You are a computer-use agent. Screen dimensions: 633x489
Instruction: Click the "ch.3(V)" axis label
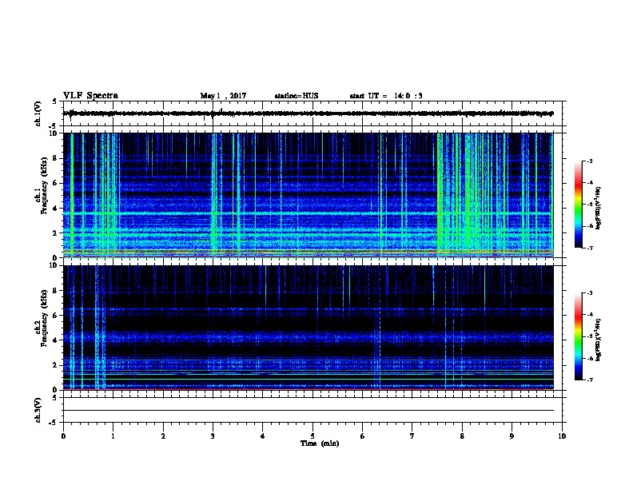click(x=38, y=410)
